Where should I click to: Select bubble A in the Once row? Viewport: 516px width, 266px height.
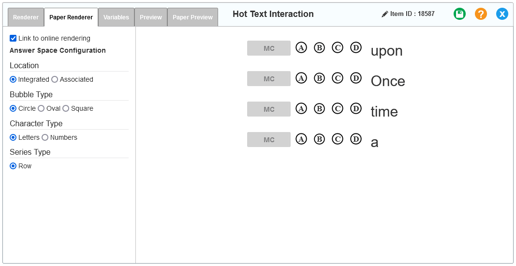point(301,78)
